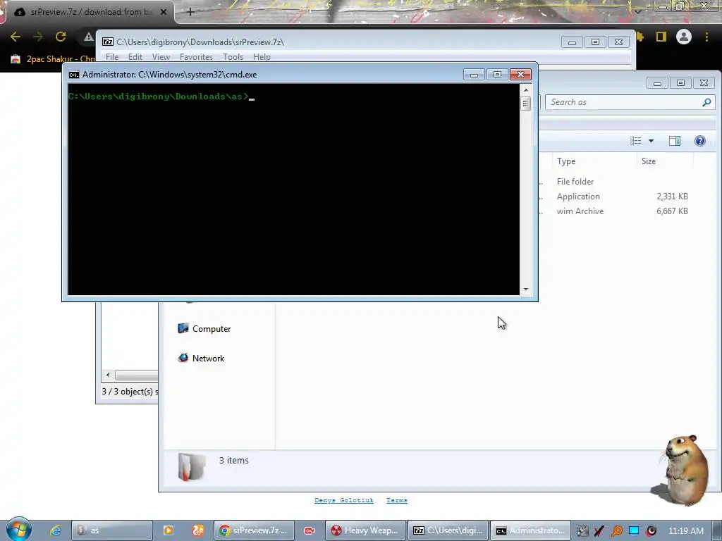This screenshot has width=722, height=541.
Task: Switch to Administrator cmd taskbar button
Action: 530,530
